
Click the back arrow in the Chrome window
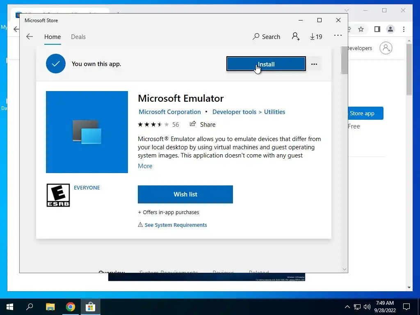pos(16,29)
